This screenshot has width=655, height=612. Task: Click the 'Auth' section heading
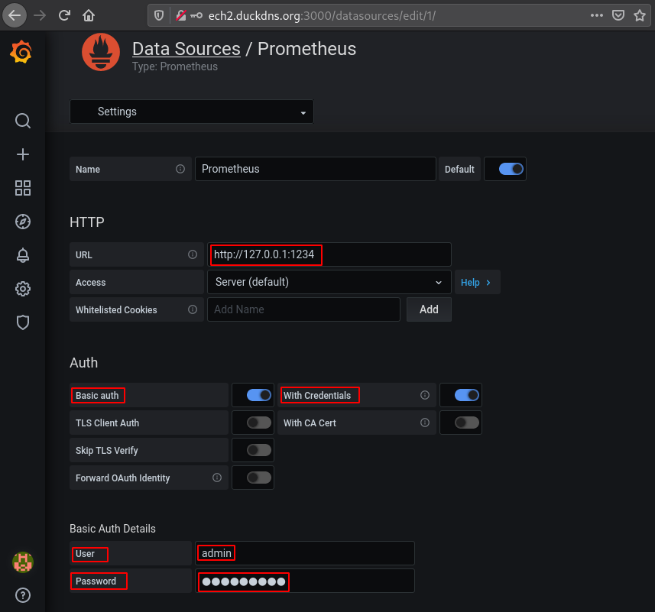[83, 363]
